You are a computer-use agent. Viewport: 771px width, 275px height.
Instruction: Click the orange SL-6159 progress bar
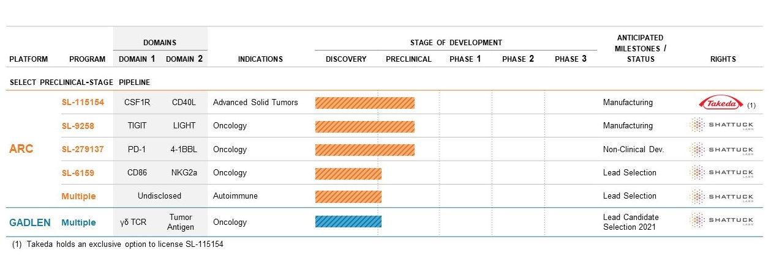click(348, 173)
